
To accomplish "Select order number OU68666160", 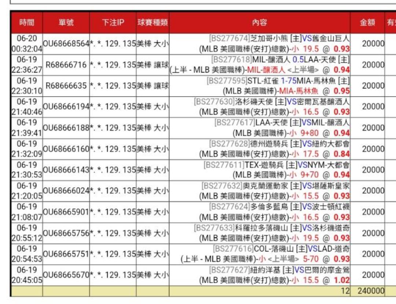I will (66, 149).
